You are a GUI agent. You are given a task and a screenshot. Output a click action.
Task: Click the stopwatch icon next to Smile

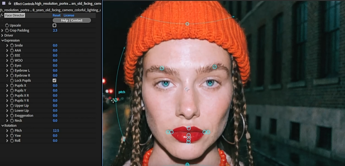click(12, 45)
